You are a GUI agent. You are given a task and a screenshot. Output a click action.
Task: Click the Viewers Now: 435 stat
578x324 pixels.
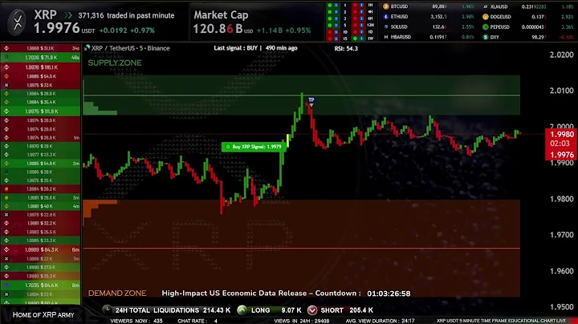click(136, 321)
